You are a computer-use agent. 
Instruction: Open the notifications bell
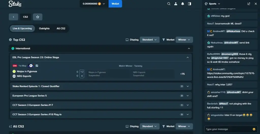(x=183, y=4)
